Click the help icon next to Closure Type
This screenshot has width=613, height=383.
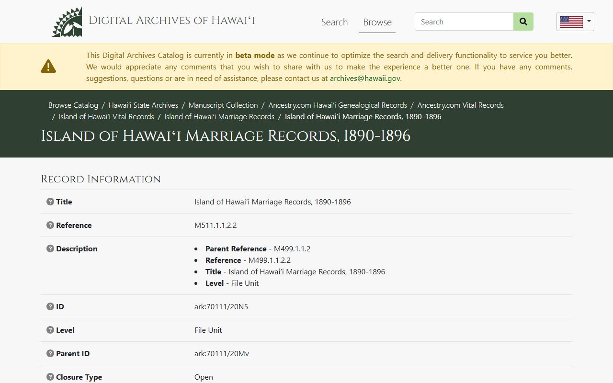point(50,377)
